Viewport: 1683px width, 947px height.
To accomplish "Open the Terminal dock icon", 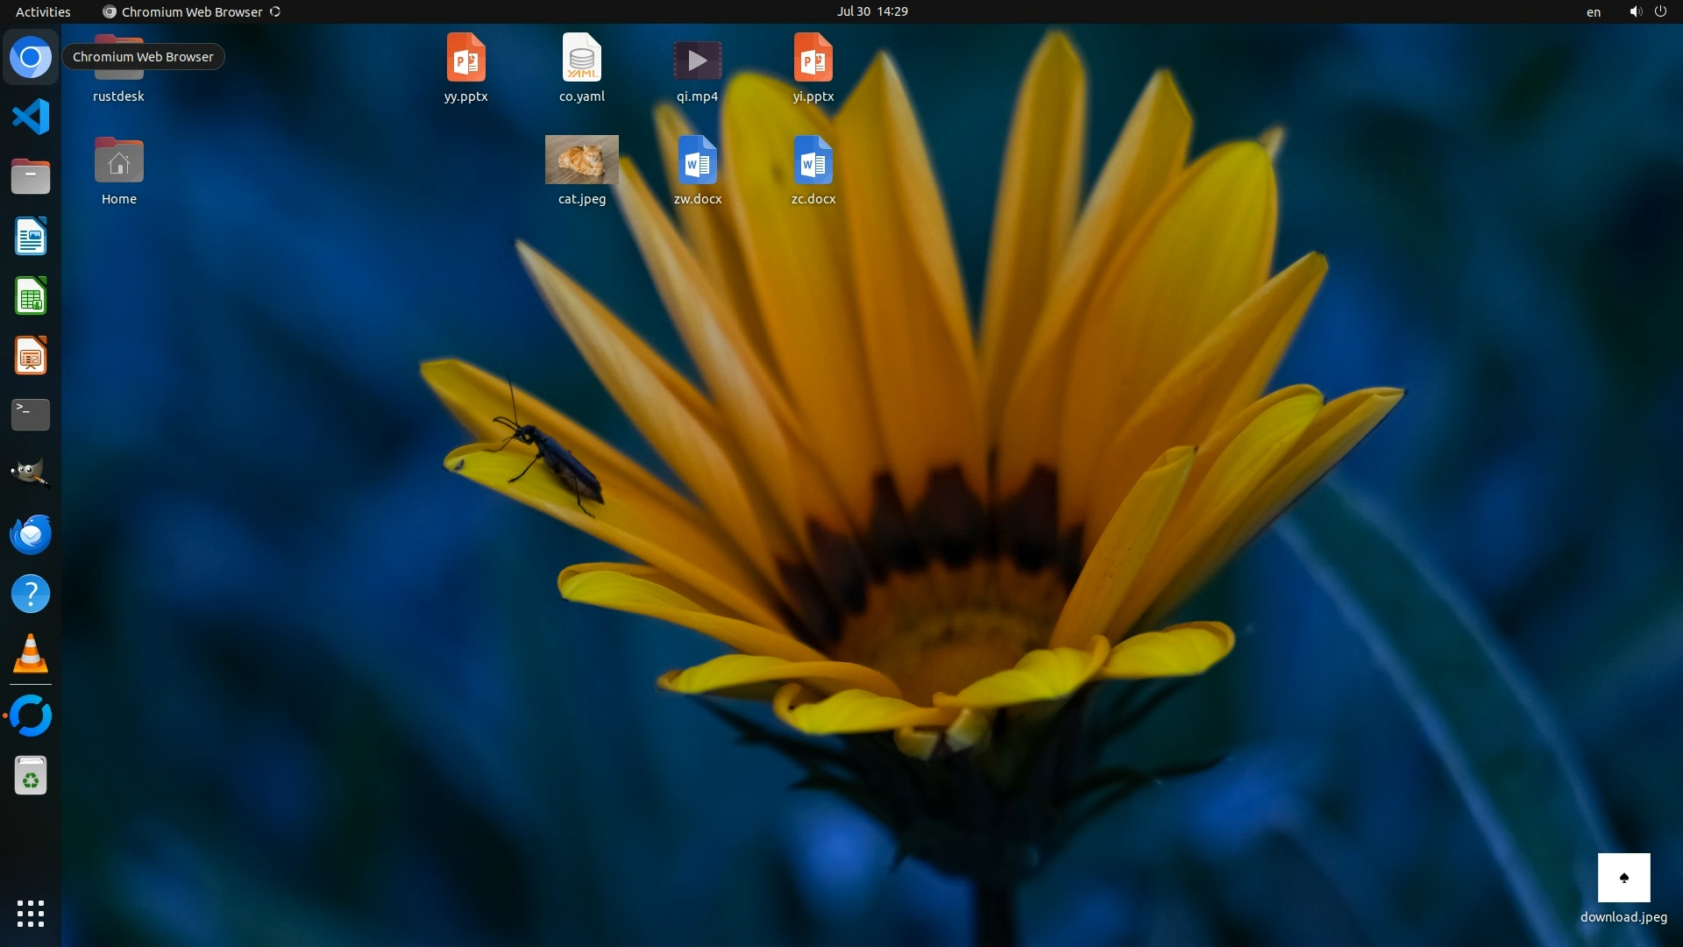I will (x=31, y=415).
